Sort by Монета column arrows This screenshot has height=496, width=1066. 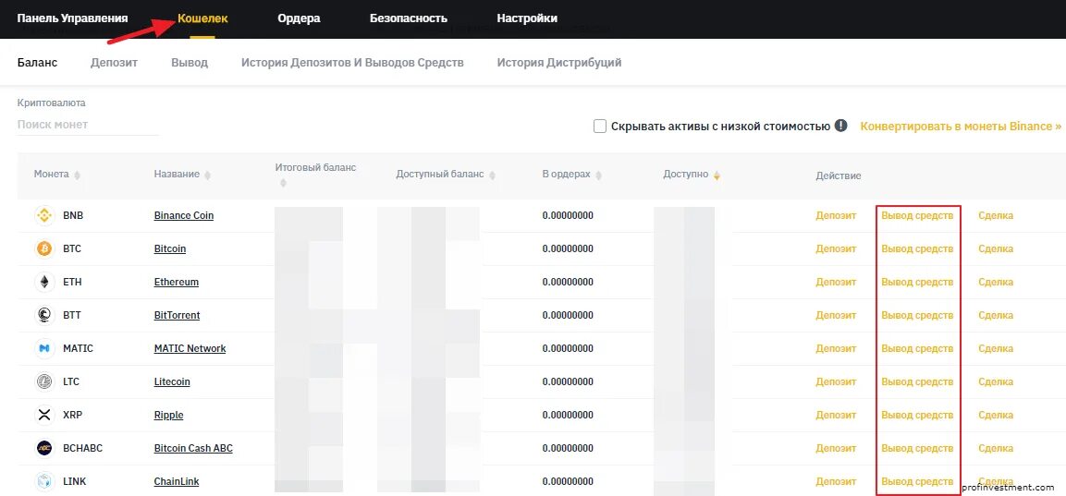(x=77, y=175)
